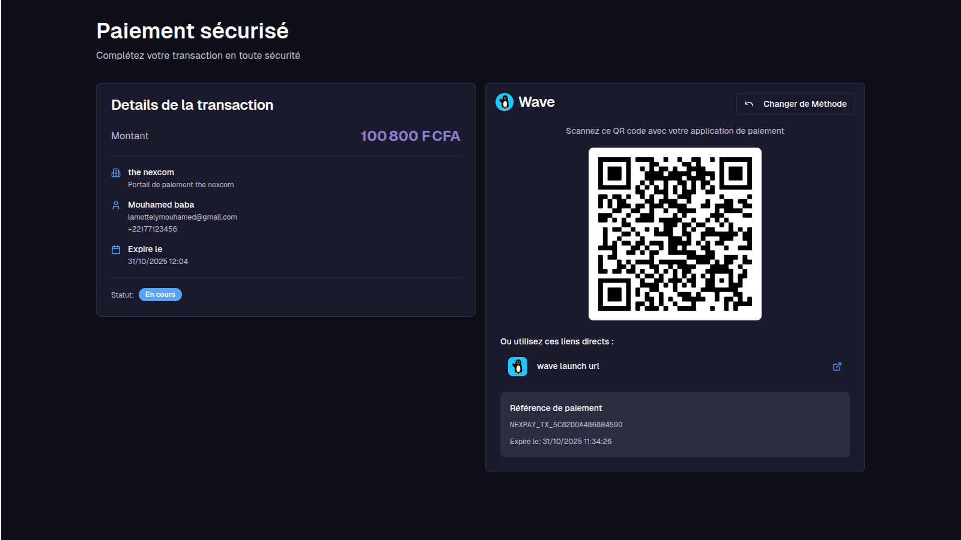The height and width of the screenshot is (540, 961).
Task: Click the undo arrow icon beside Changer de Méthode
Action: [x=749, y=104]
